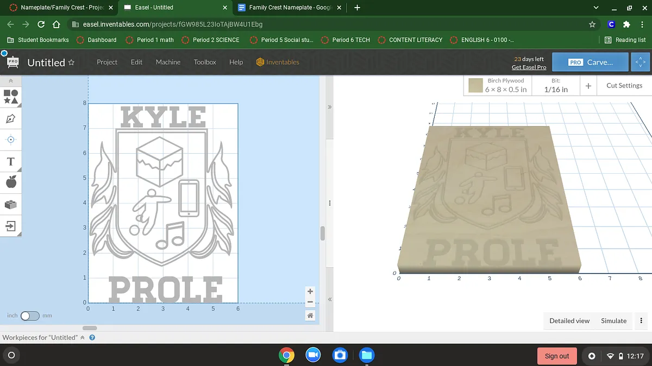Viewport: 652px width, 366px height.
Task: Click the blue Carve button
Action: click(x=590, y=62)
